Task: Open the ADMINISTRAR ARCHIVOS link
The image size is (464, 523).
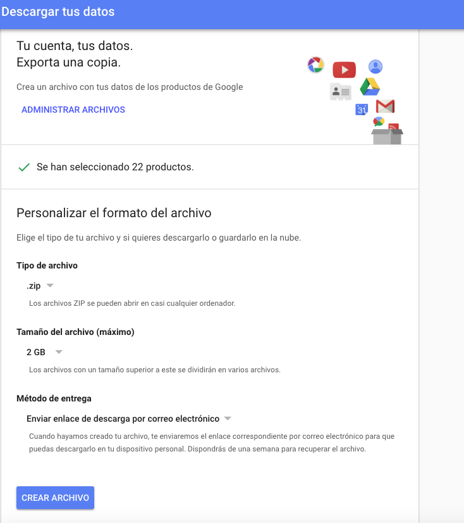Action: tap(73, 110)
